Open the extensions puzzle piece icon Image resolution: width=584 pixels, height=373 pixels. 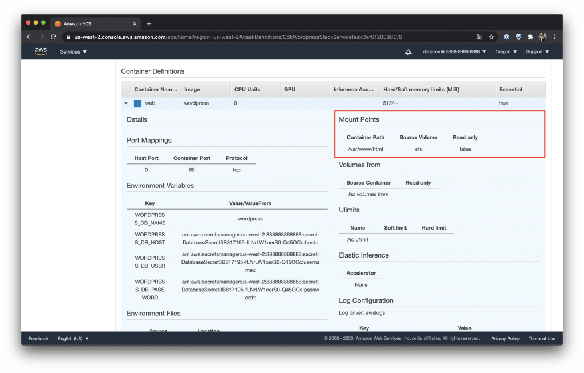pos(530,37)
